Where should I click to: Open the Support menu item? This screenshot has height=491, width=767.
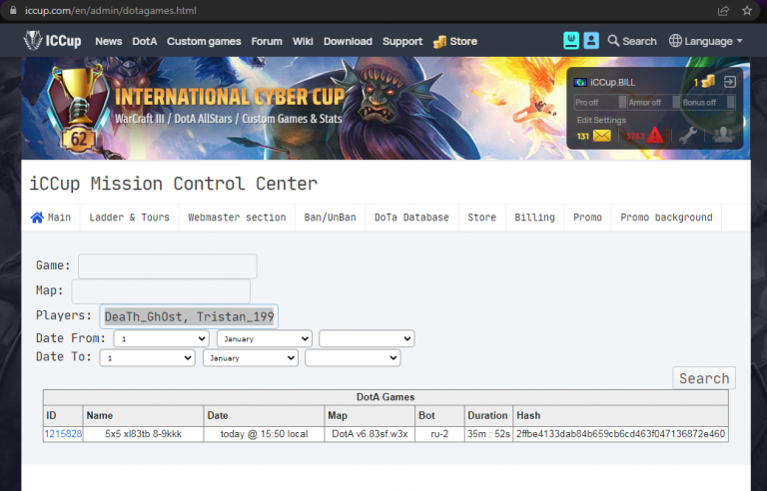[402, 42]
